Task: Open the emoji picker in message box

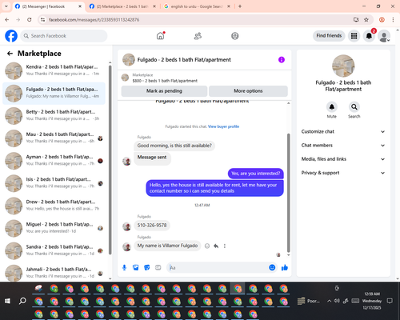Action: (272, 267)
